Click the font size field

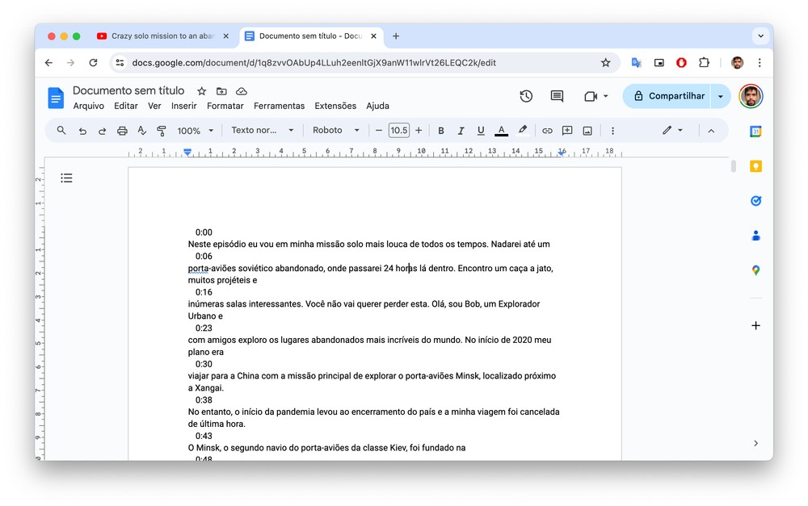pyautogui.click(x=398, y=131)
